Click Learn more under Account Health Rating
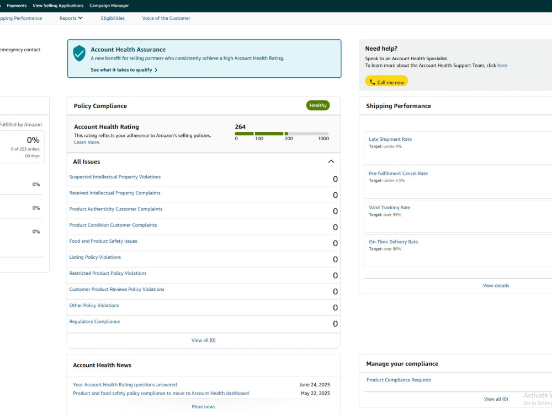Image resolution: width=552 pixels, height=414 pixels. tap(87, 142)
